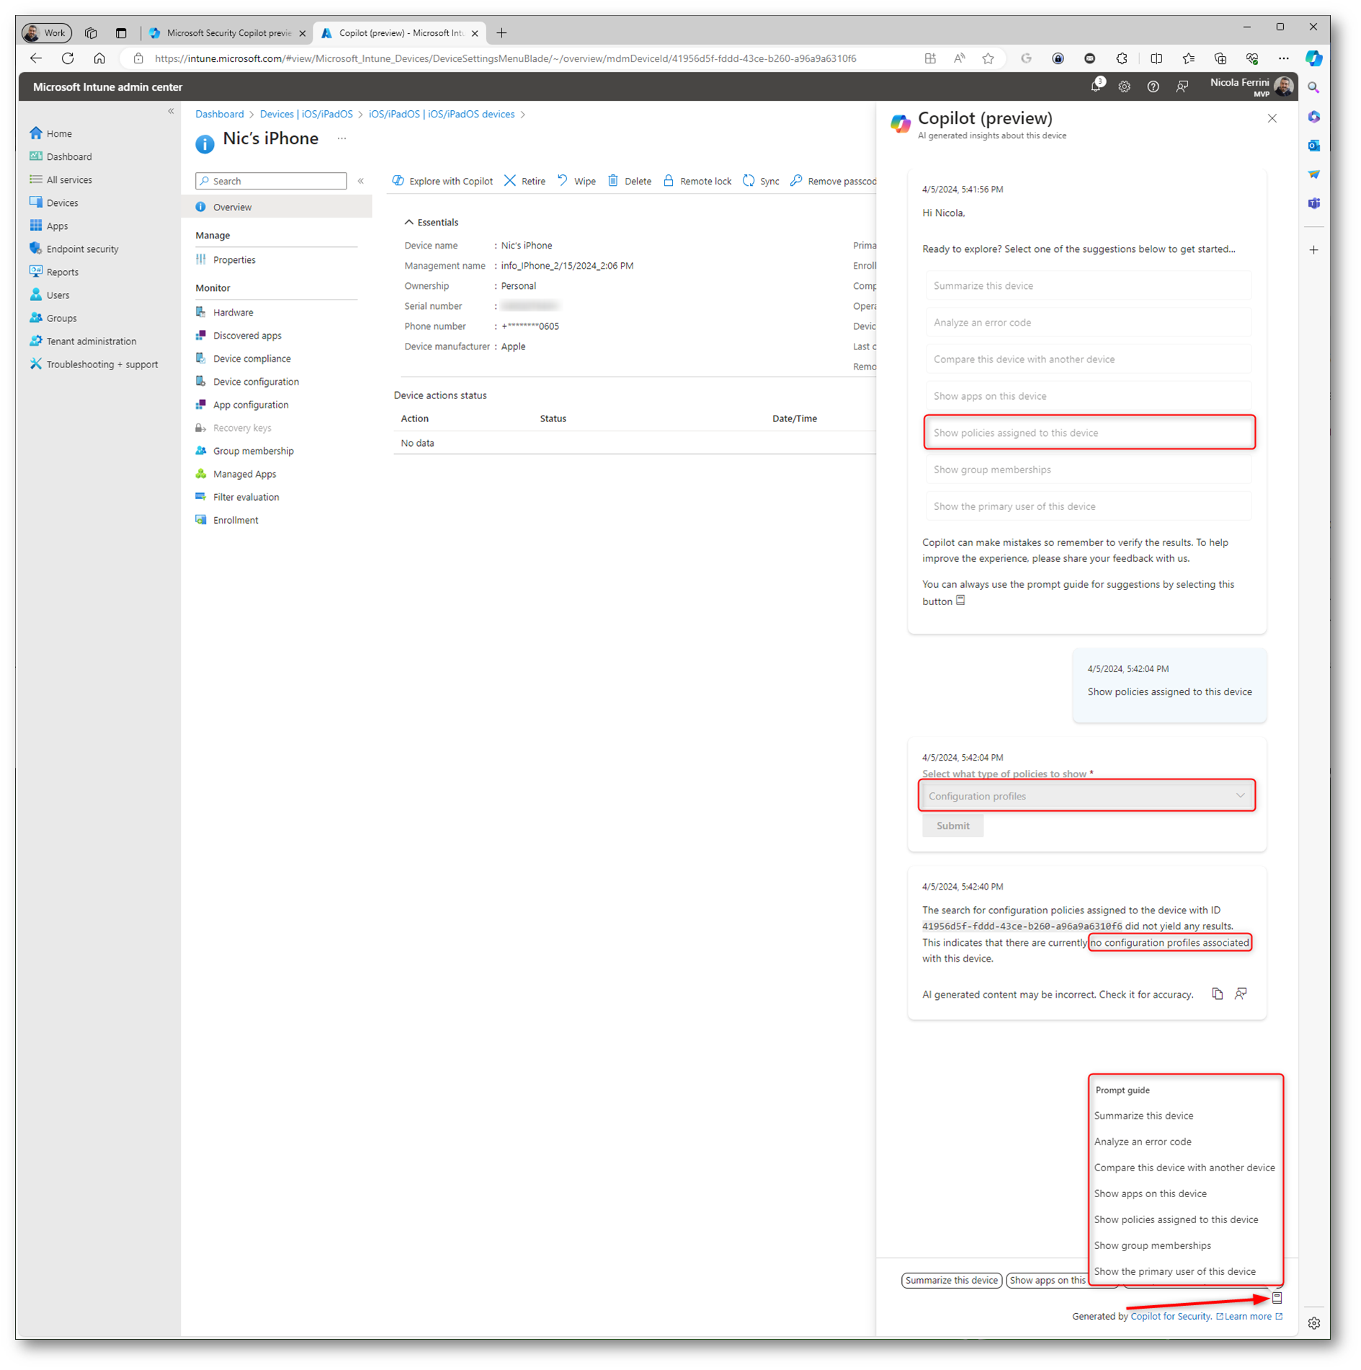This screenshot has width=1361, height=1370.
Task: Close the Copilot preview pane
Action: [x=1272, y=118]
